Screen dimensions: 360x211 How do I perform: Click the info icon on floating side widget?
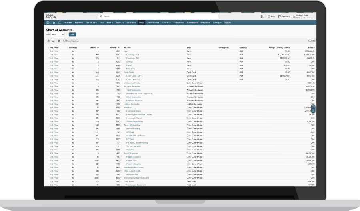click(313, 106)
